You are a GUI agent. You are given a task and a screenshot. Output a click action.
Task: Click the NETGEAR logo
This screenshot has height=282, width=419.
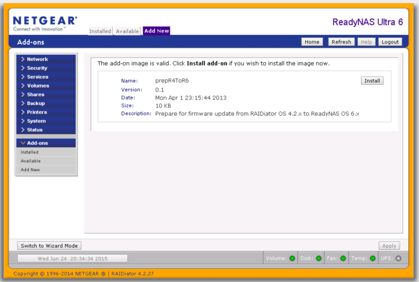[x=45, y=23]
